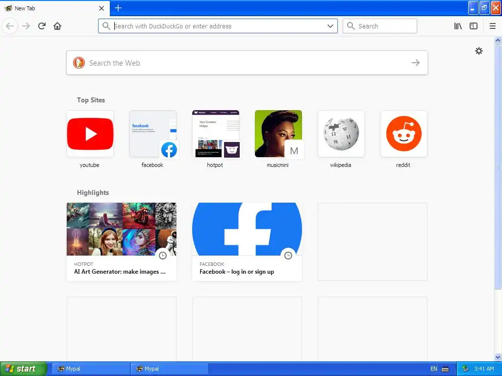
Task: Expand the address bar history dropdown arrow
Action: point(330,26)
